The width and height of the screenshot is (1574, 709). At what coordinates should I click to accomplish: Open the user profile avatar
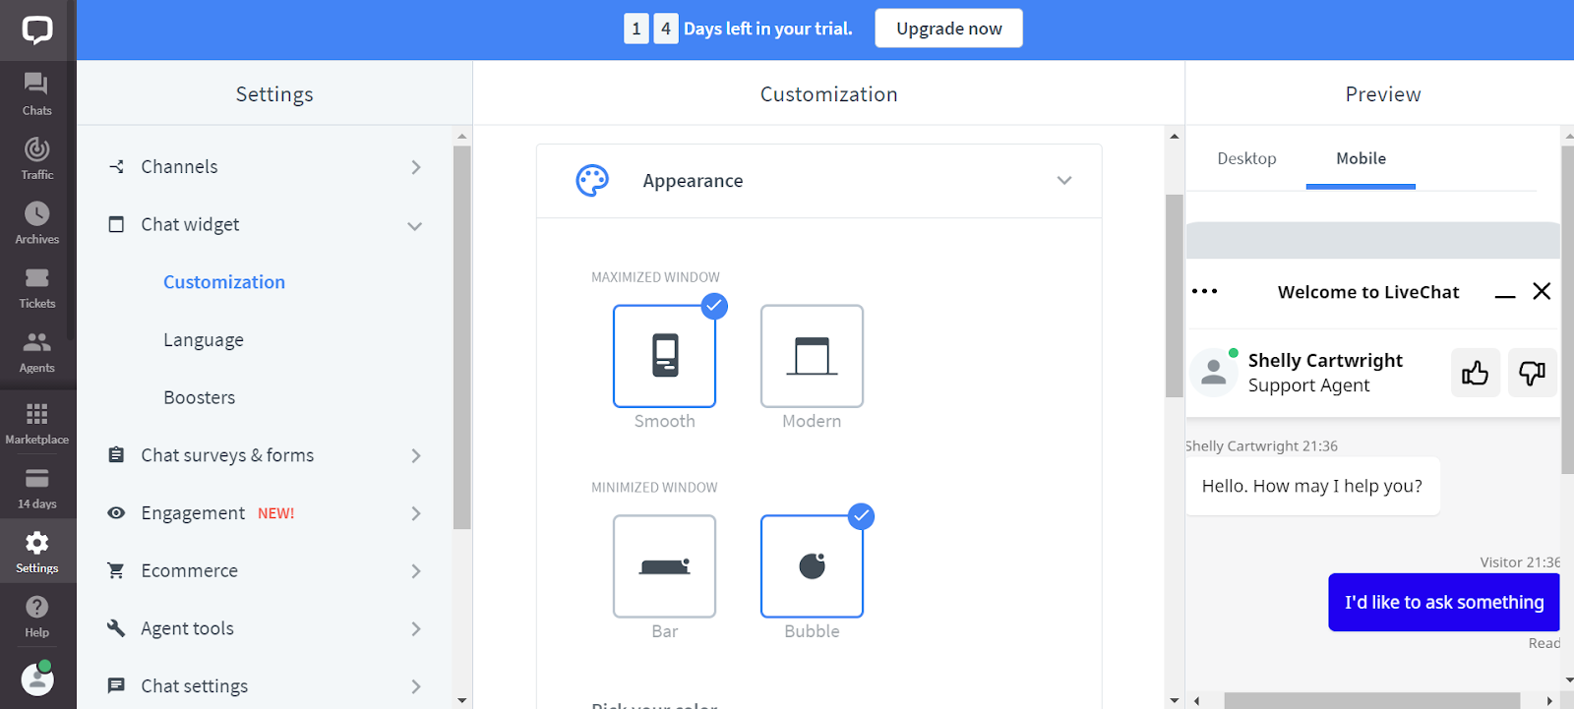click(37, 679)
